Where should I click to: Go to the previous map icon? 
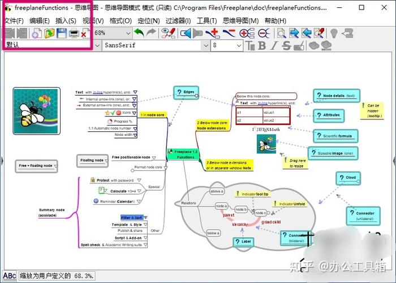point(10,33)
